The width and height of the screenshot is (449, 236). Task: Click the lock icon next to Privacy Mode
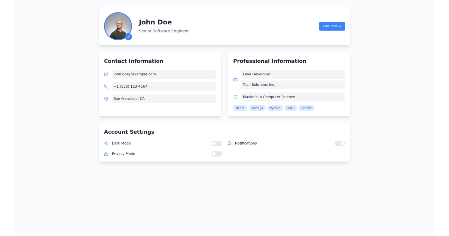(x=106, y=154)
